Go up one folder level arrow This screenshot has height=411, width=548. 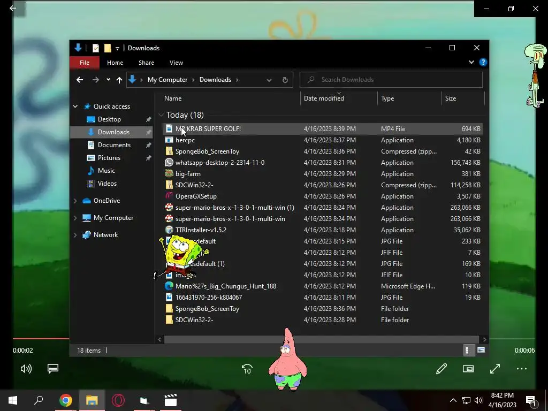[x=119, y=80]
